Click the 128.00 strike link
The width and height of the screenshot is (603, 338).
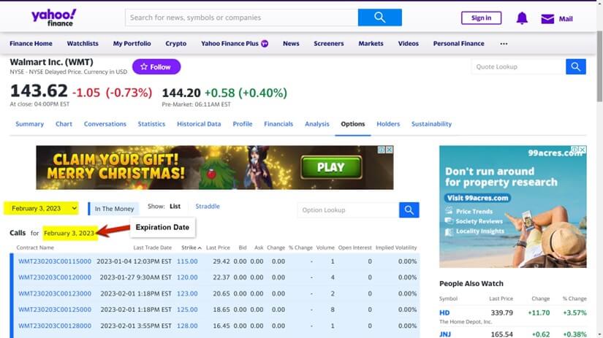[x=187, y=326]
